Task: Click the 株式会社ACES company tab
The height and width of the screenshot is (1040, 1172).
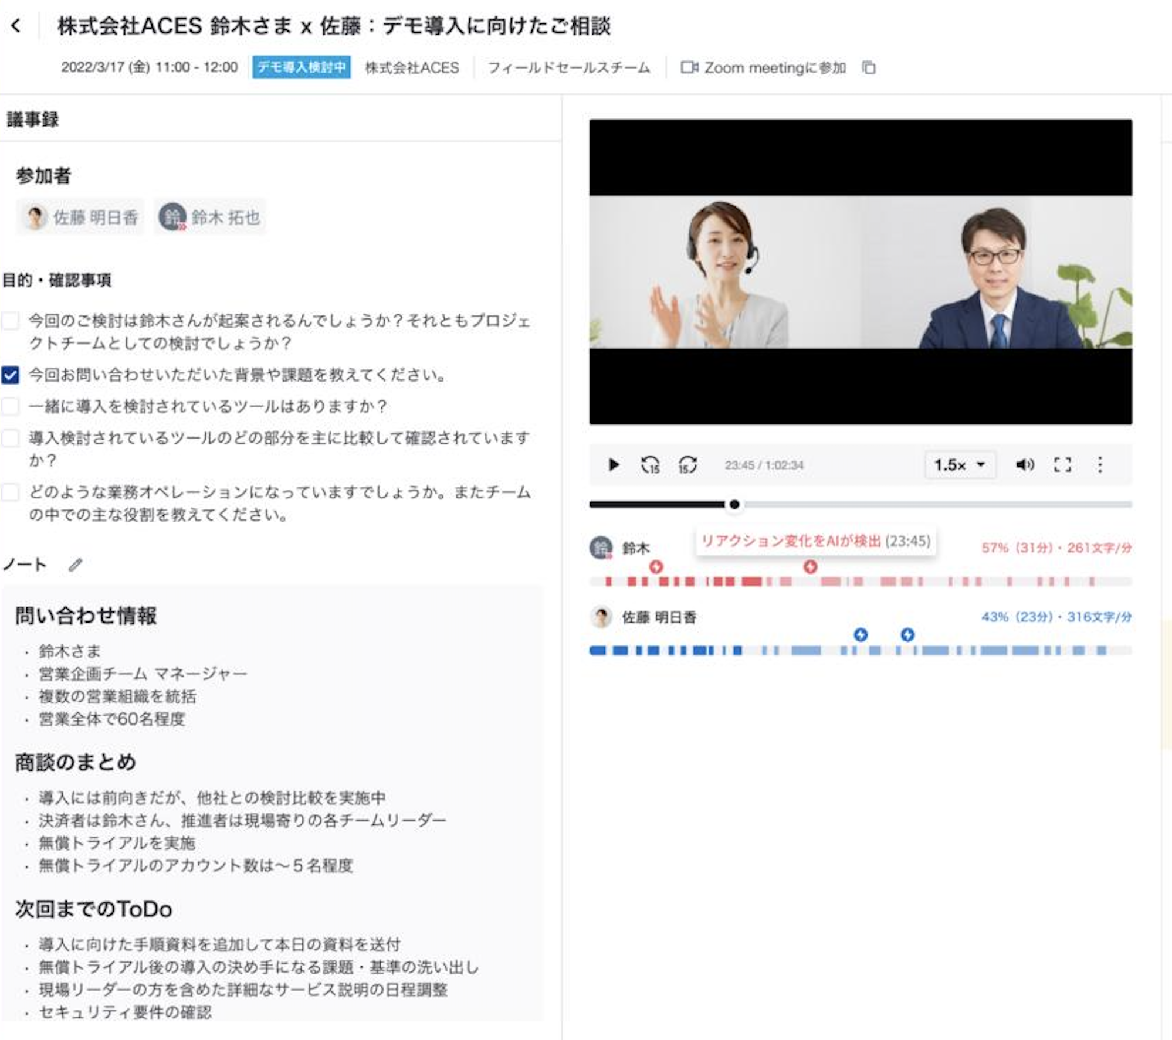Action: [x=412, y=67]
